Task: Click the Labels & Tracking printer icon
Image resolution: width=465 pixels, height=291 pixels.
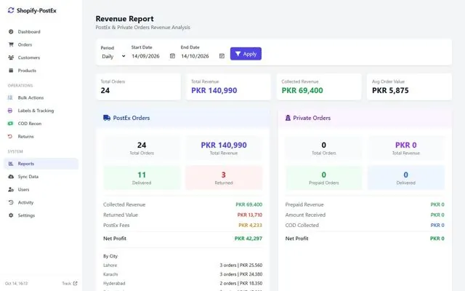Action: pyautogui.click(x=10, y=111)
